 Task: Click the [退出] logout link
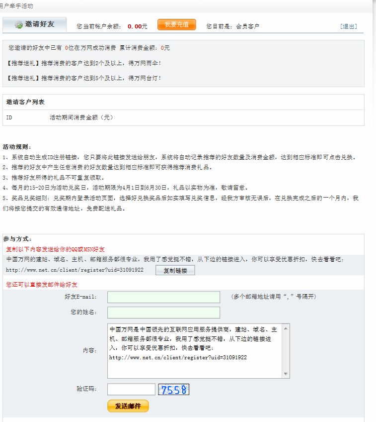coord(348,26)
